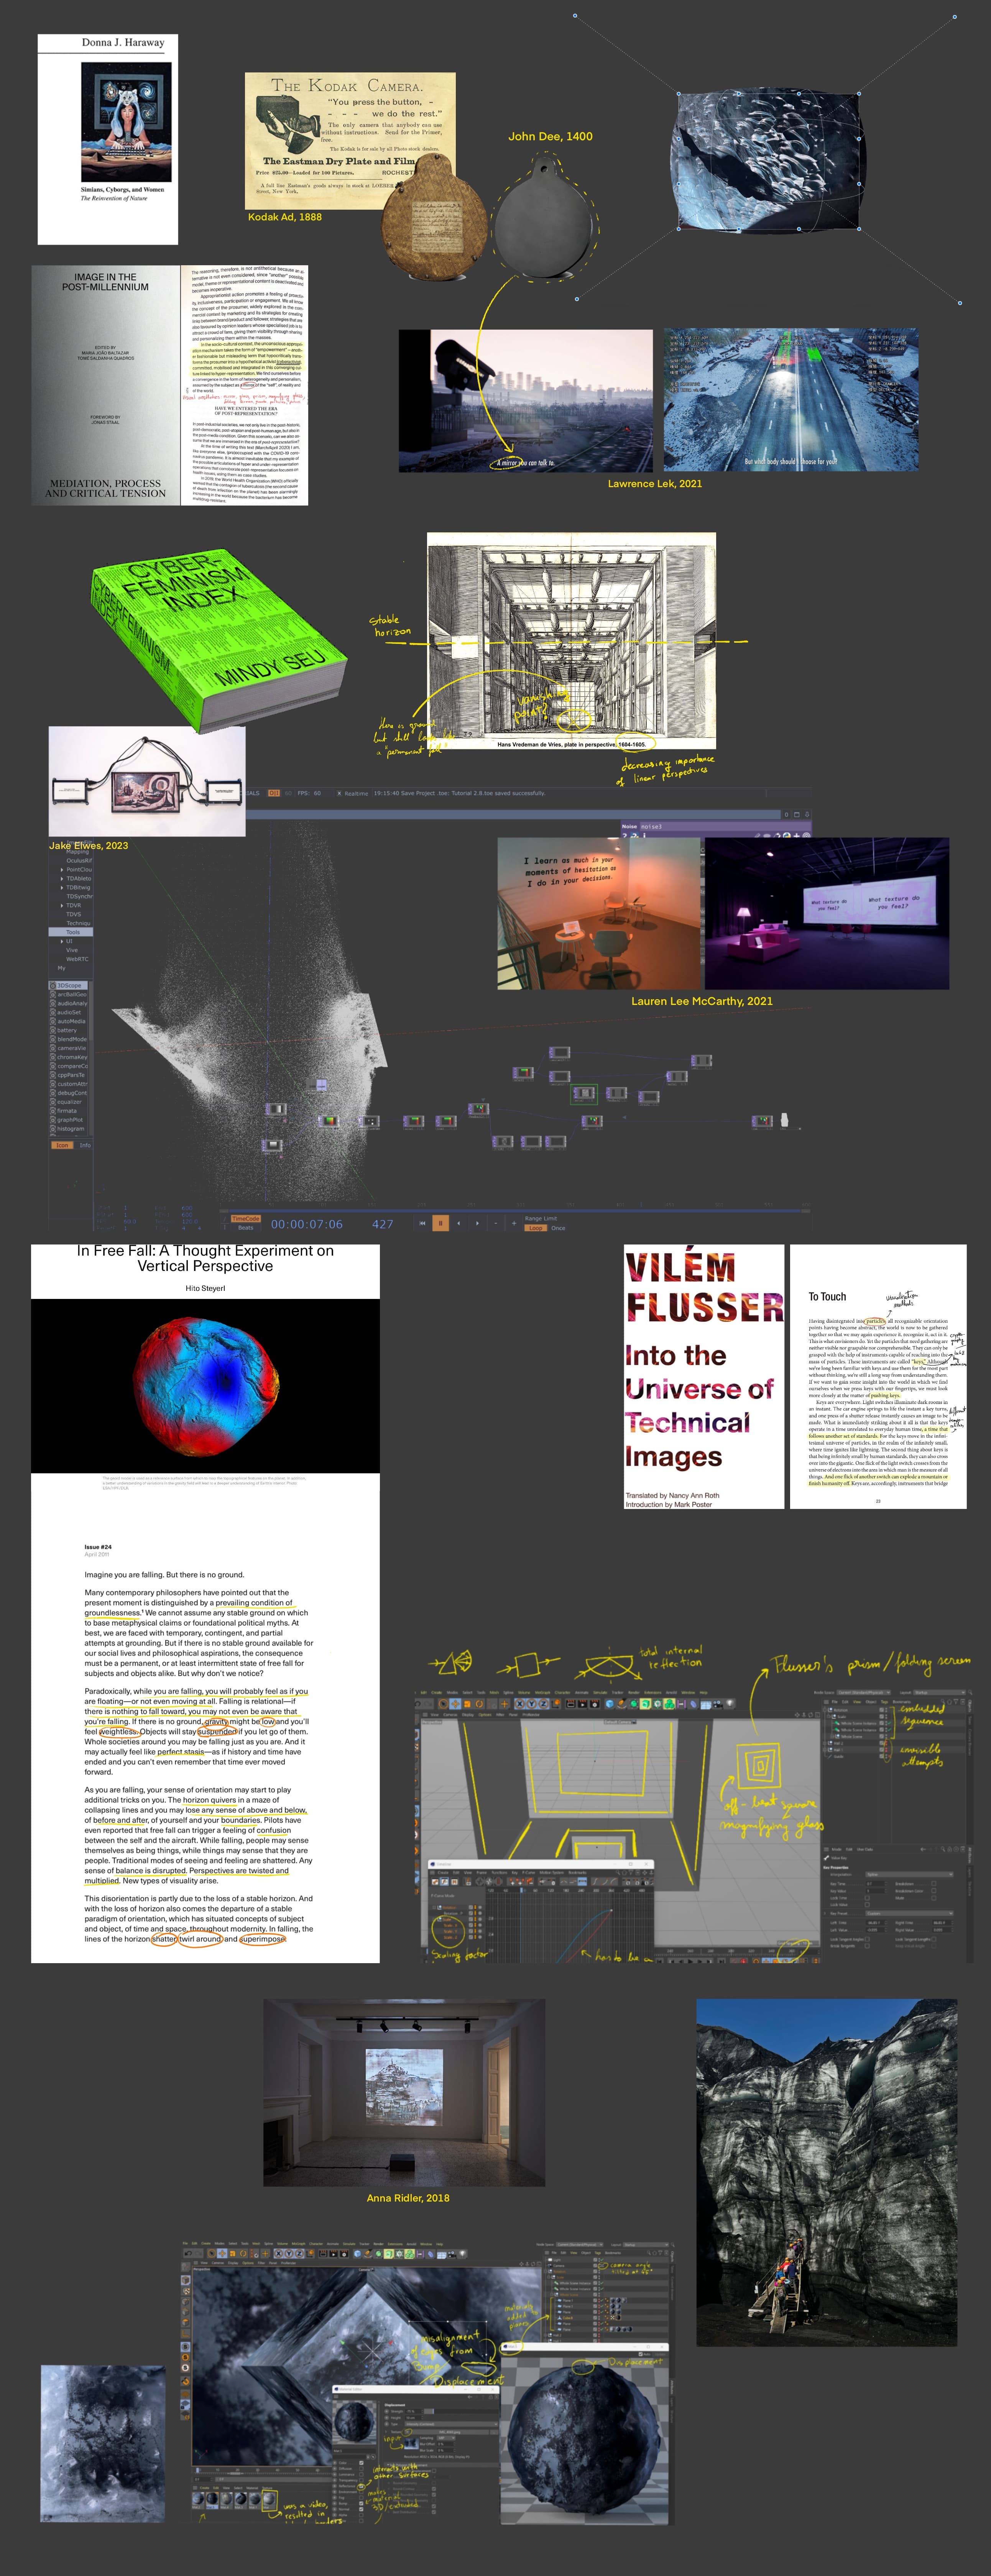Click step-forward arrow in TouchDesigner transport
Screen dimensions: 991x2576
[477, 1223]
